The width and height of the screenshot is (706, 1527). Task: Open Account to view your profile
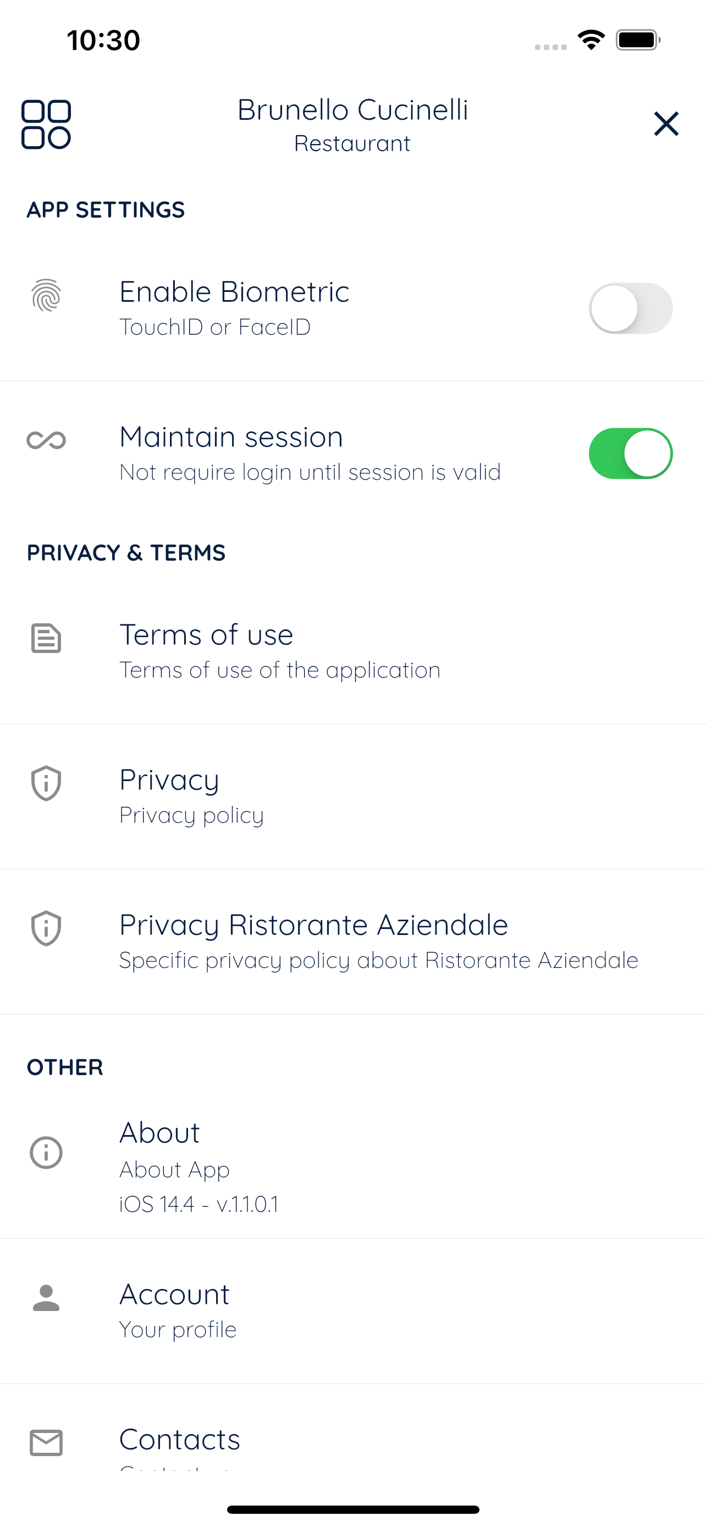(352, 1311)
